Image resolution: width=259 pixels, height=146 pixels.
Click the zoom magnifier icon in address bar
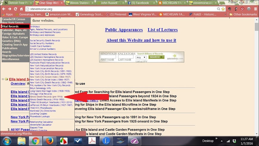pyautogui.click(x=219, y=9)
